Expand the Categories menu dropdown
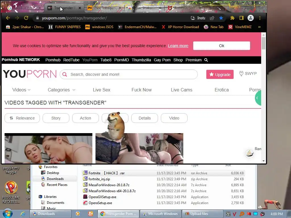Viewport: 291px width, 218px height. pyautogui.click(x=74, y=90)
